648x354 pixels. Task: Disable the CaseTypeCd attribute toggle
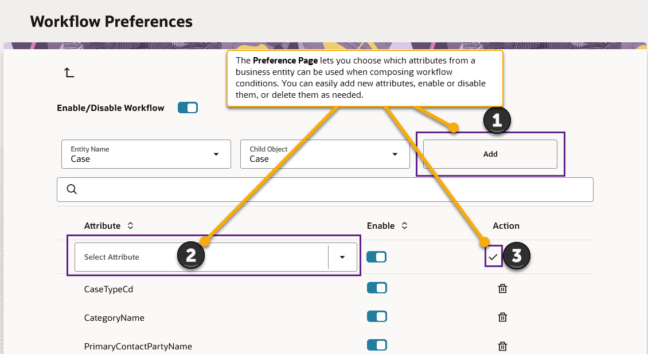pos(377,288)
